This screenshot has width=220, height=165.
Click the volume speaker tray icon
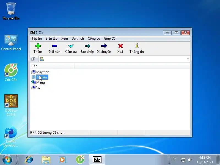click(190, 160)
